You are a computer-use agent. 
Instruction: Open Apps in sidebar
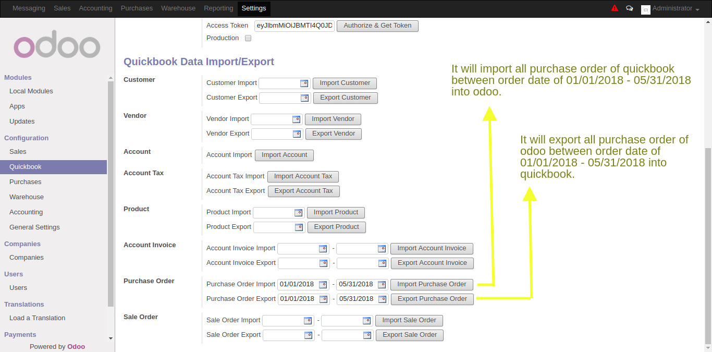click(x=17, y=106)
